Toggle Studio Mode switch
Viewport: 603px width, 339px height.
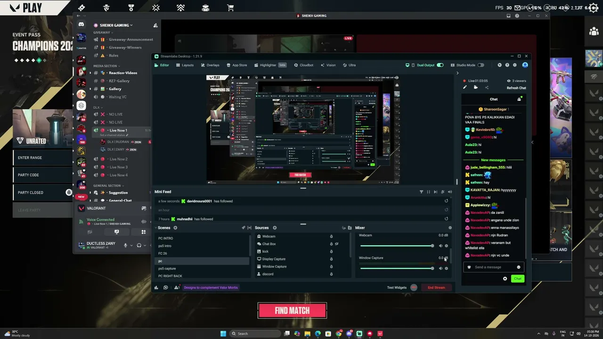pyautogui.click(x=481, y=65)
